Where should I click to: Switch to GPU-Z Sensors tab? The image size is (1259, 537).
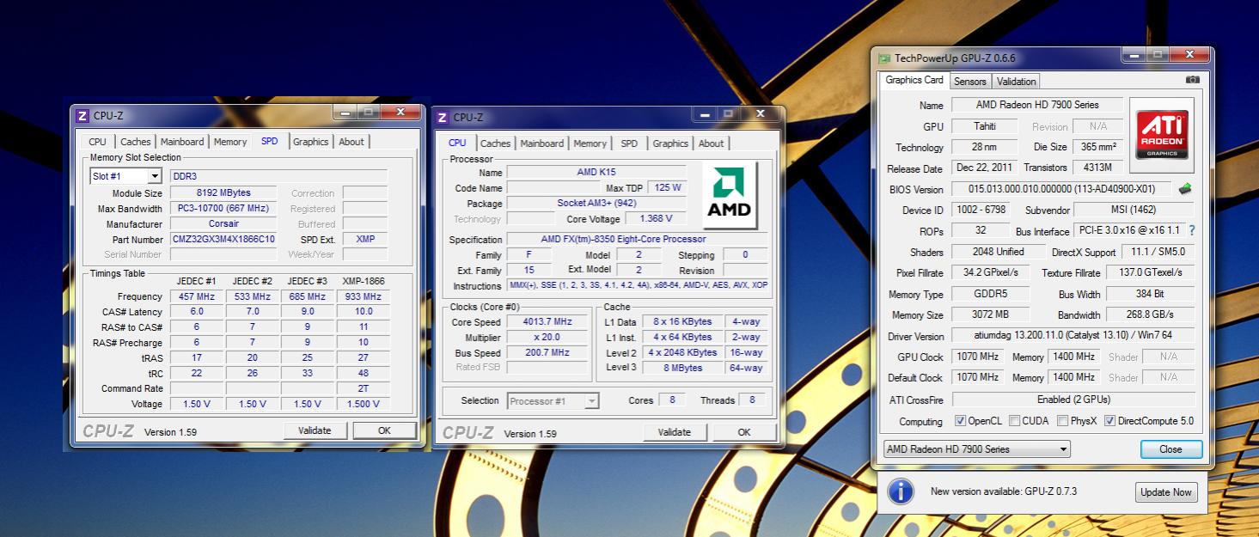pos(970,82)
